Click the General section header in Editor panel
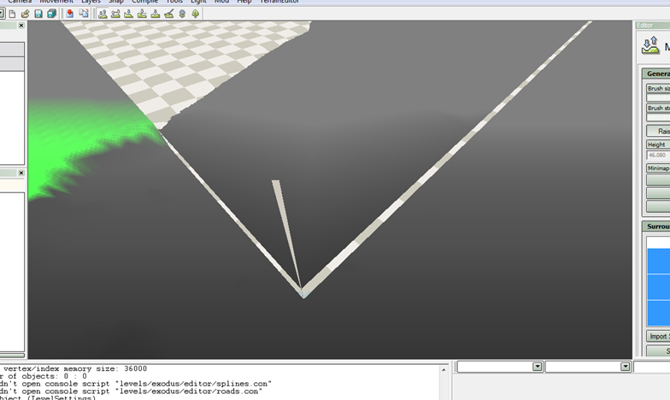Screen dimensions: 670x400 (656, 74)
